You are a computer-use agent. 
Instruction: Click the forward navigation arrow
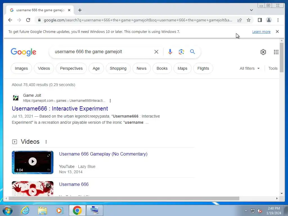(19, 20)
